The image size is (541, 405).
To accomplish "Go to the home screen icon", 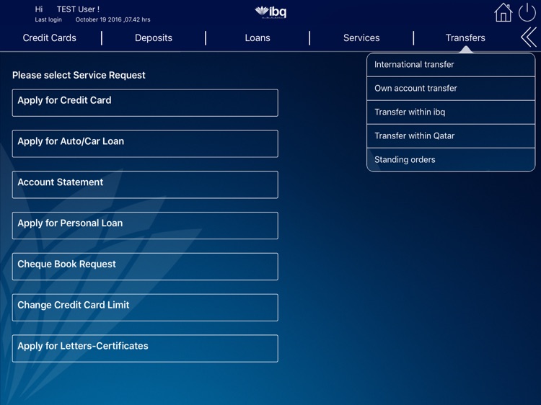I will click(x=503, y=12).
